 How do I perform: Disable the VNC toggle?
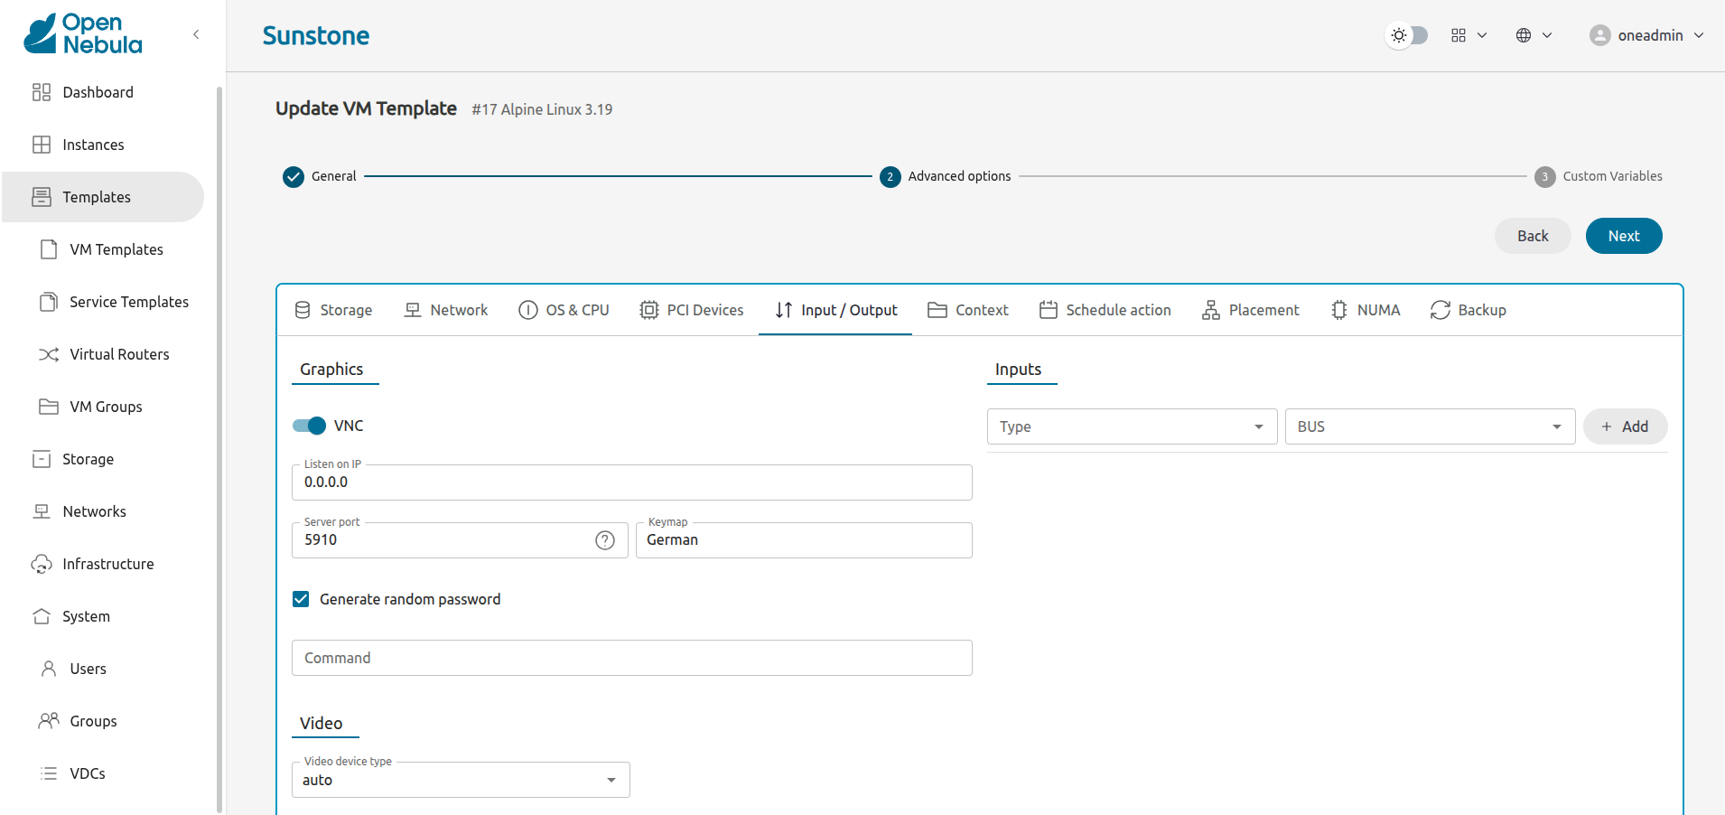coord(309,426)
